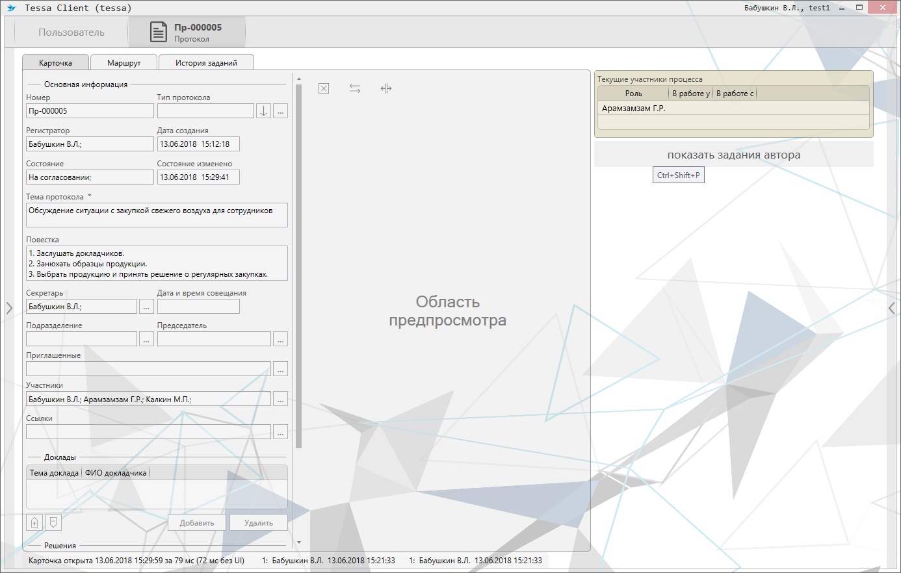The image size is (901, 573).
Task: Click the crossed-box icon above preview area
Action: tap(324, 88)
